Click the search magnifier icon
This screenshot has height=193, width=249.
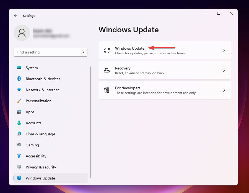[x=82, y=52]
